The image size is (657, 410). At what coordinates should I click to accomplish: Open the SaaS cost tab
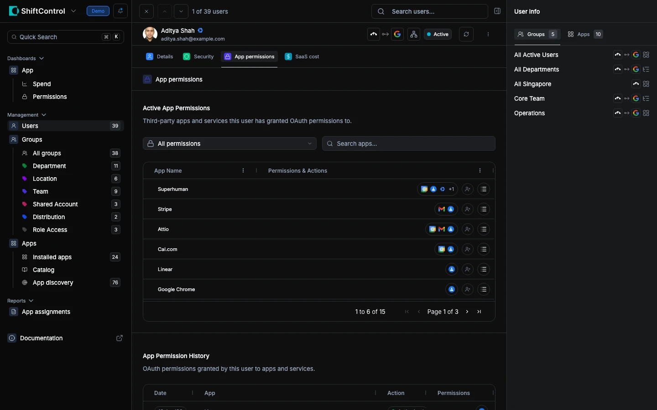(302, 56)
